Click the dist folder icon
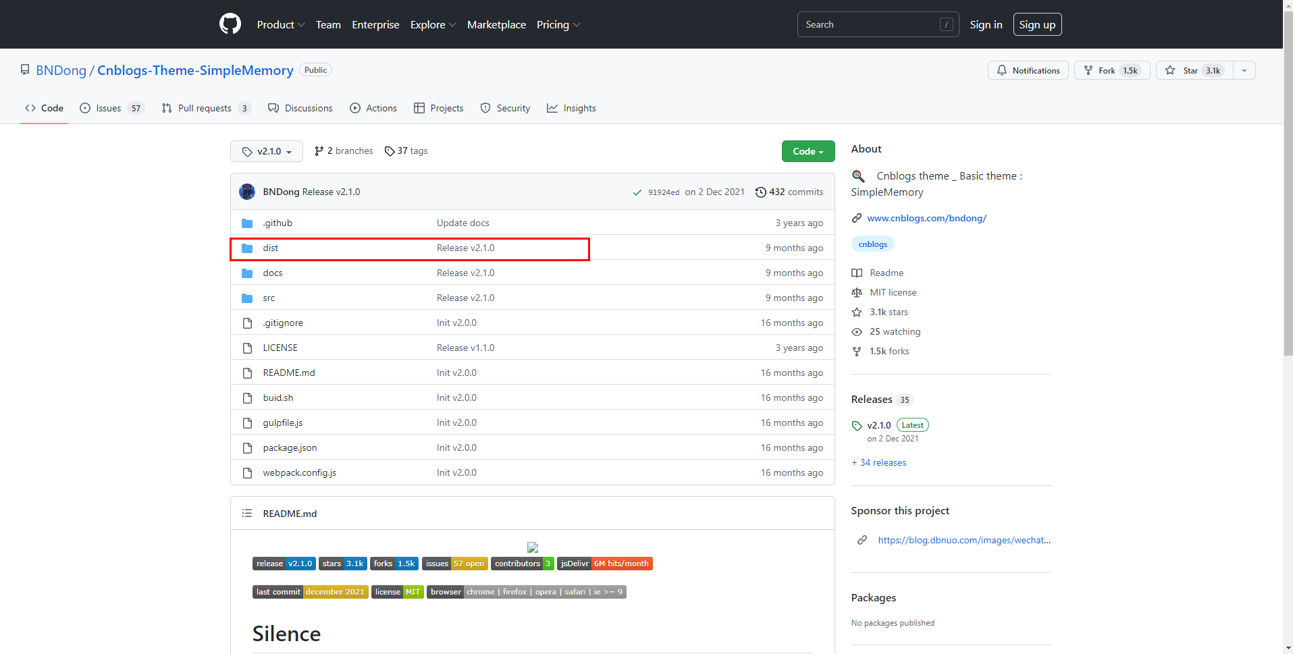1293x654 pixels. pos(247,248)
